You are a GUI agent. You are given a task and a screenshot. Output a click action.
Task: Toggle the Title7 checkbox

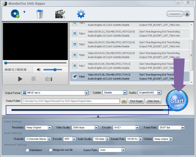coord(74,66)
